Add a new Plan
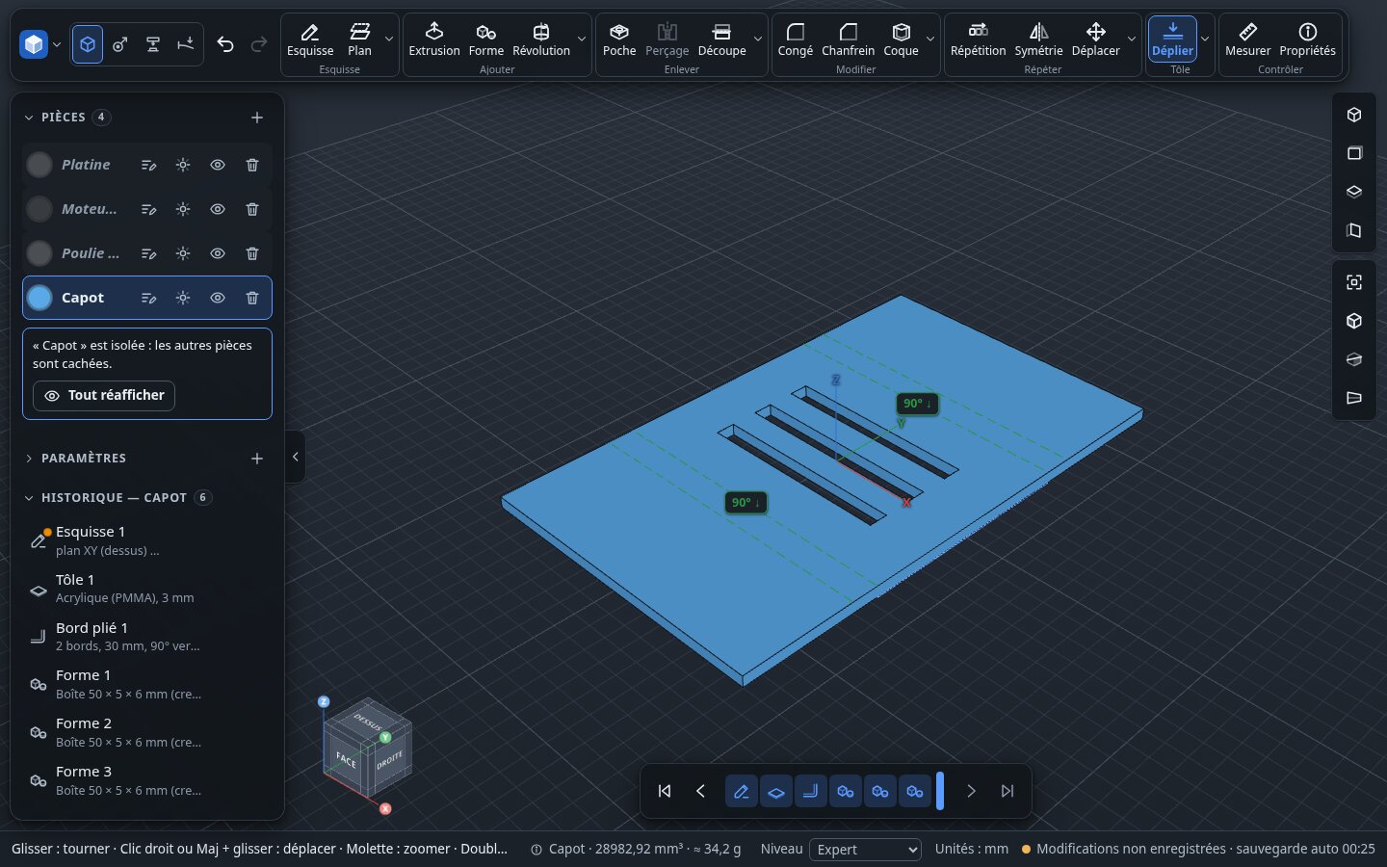 click(359, 39)
